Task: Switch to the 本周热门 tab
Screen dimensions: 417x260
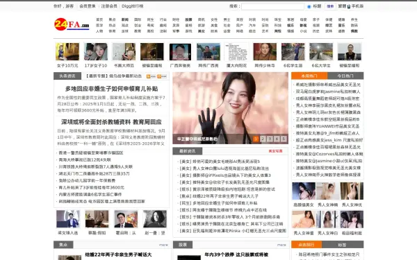Action: click(309, 76)
